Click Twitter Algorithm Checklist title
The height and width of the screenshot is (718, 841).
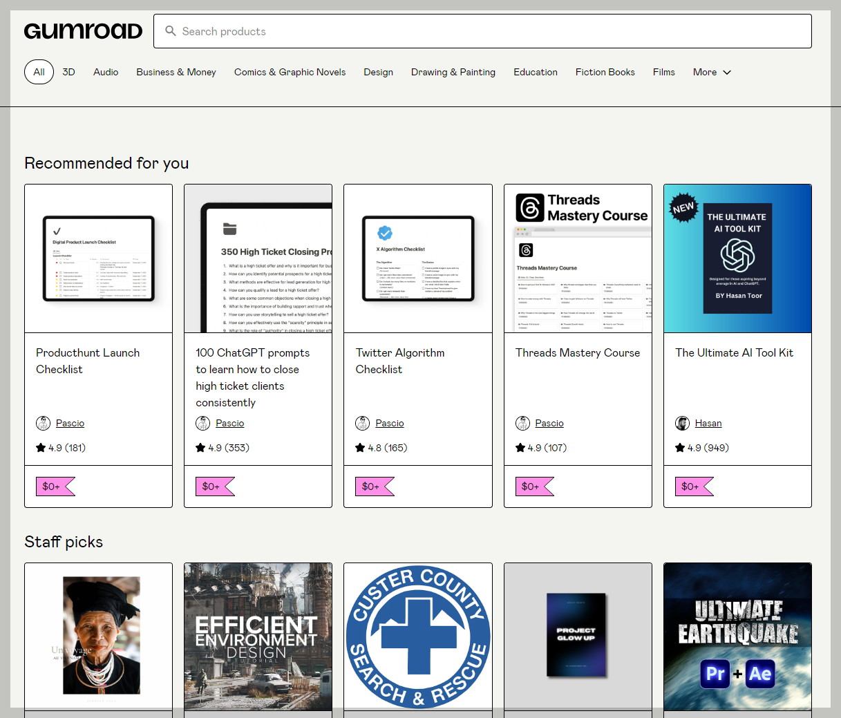[400, 361]
